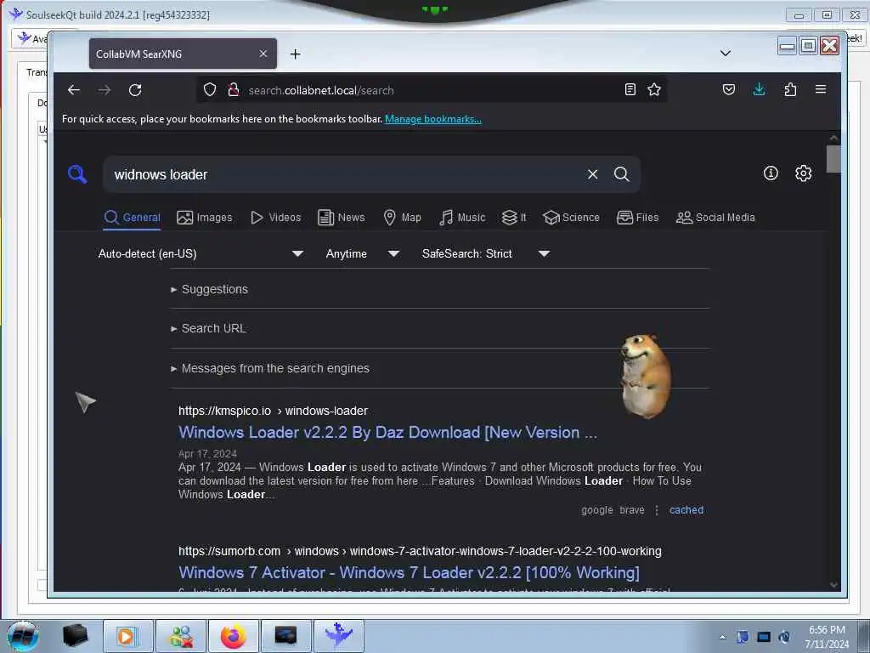The image size is (870, 653).
Task: Open the black box taskbar app
Action: coord(75,636)
